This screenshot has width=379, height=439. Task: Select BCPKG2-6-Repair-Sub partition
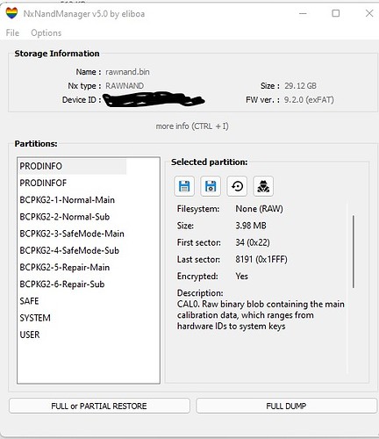[x=62, y=284]
